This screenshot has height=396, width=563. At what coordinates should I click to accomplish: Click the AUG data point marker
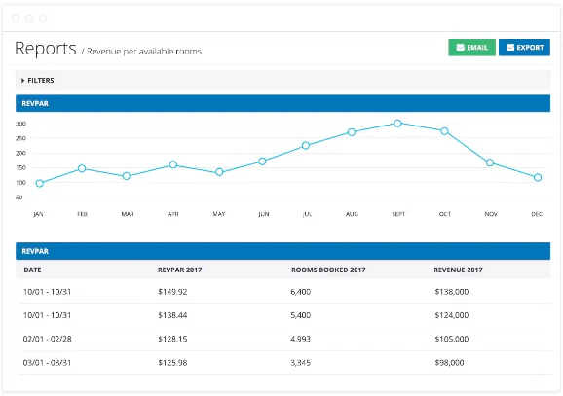click(352, 132)
